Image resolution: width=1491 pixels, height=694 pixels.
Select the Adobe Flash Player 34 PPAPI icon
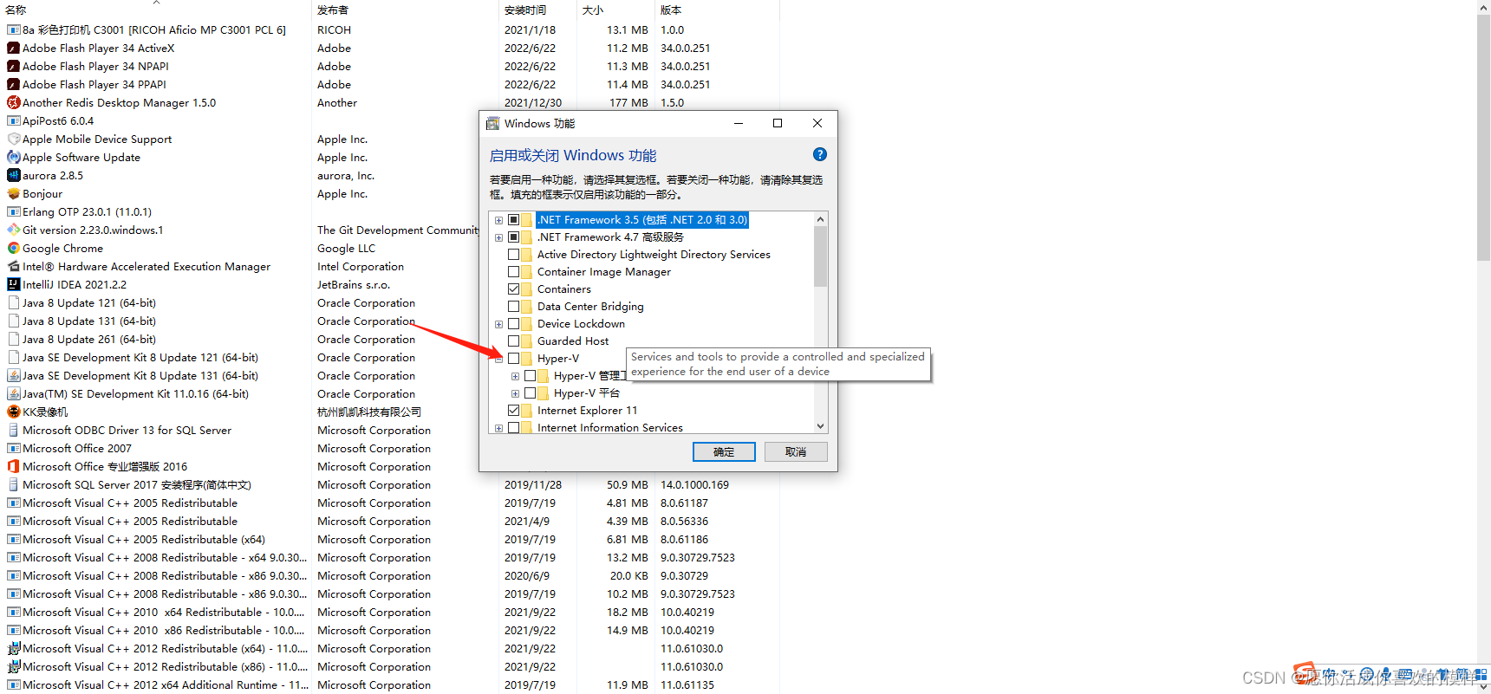click(x=14, y=84)
